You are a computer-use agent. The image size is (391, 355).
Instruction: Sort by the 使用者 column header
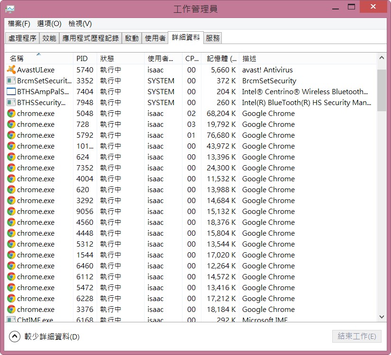point(164,59)
